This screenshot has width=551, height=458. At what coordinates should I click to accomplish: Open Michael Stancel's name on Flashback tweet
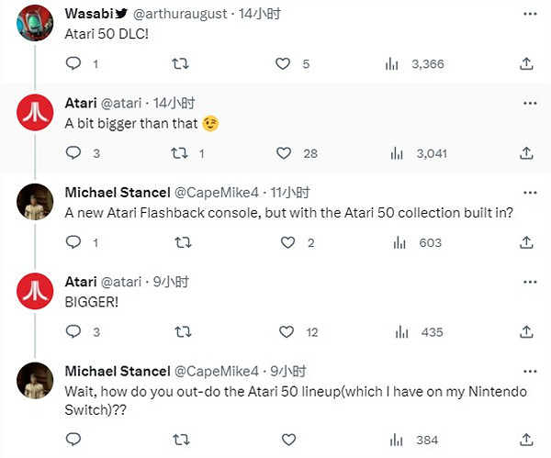[x=118, y=193]
